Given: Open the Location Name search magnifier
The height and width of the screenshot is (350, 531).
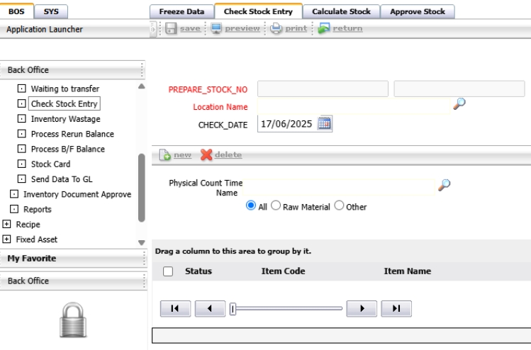Looking at the screenshot, I should (459, 103).
